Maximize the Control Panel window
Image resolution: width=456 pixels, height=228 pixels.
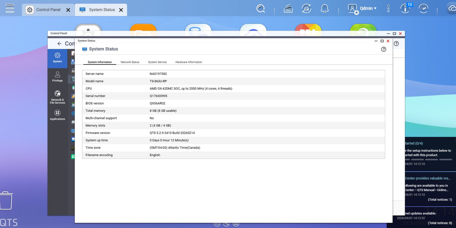point(394,34)
